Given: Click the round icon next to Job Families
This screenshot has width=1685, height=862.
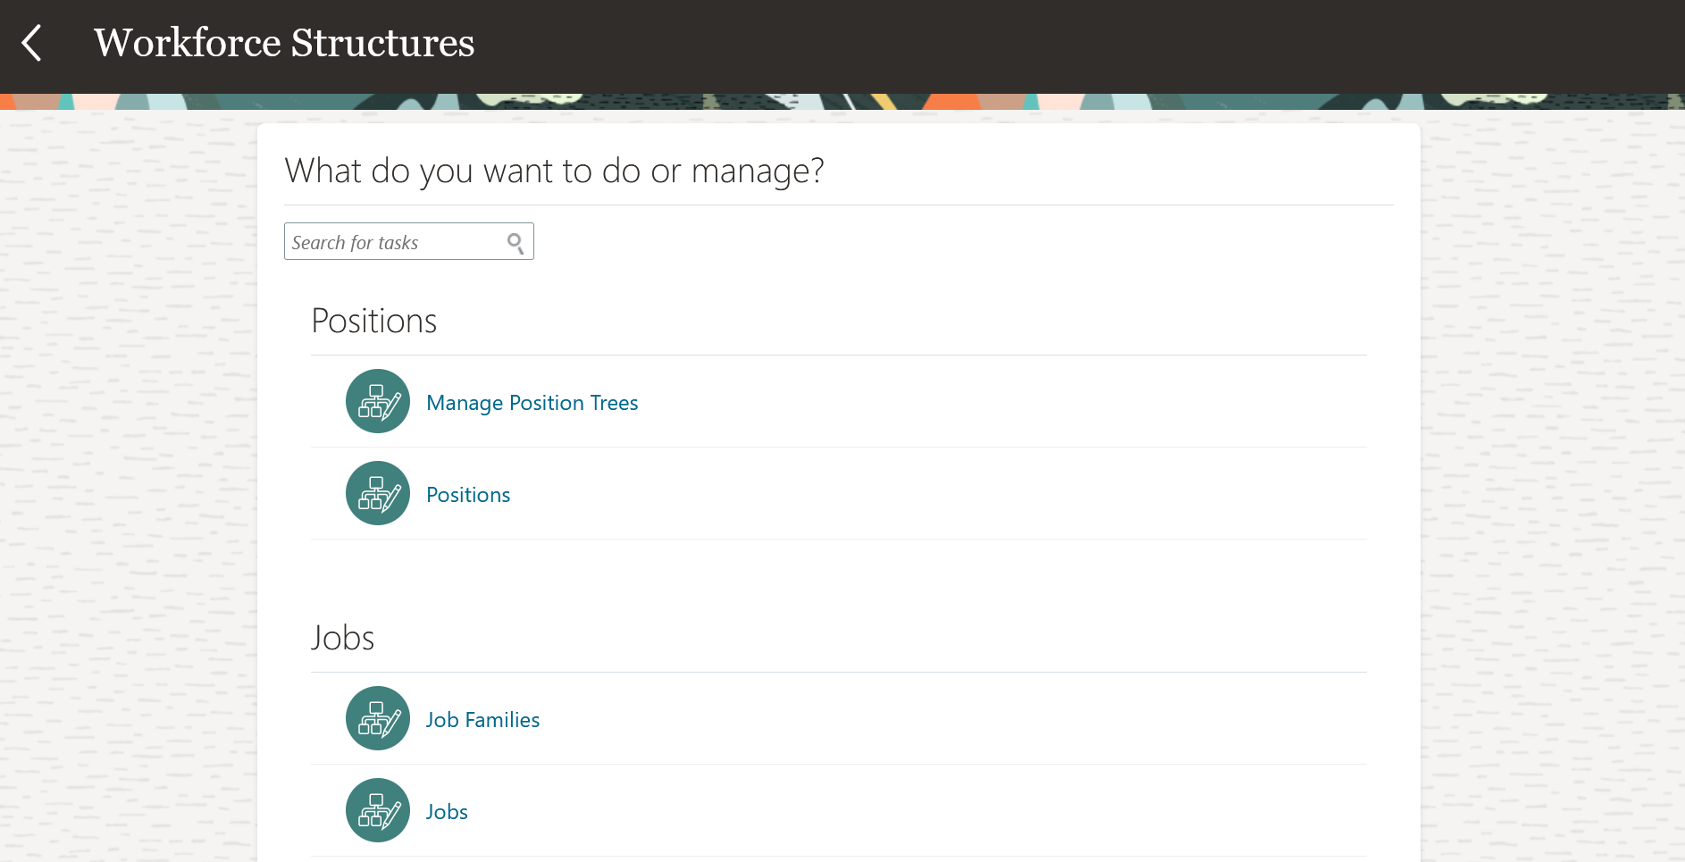Looking at the screenshot, I should pyautogui.click(x=378, y=718).
